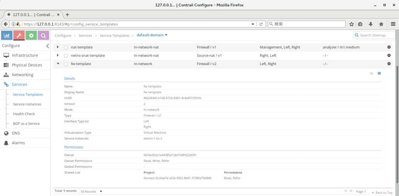Open the Firefox hamburger menu
Screen dimensions: 399x196
coord(393,24)
